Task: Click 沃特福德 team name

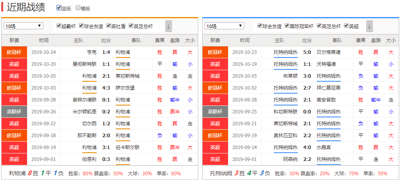Action: (x=326, y=64)
